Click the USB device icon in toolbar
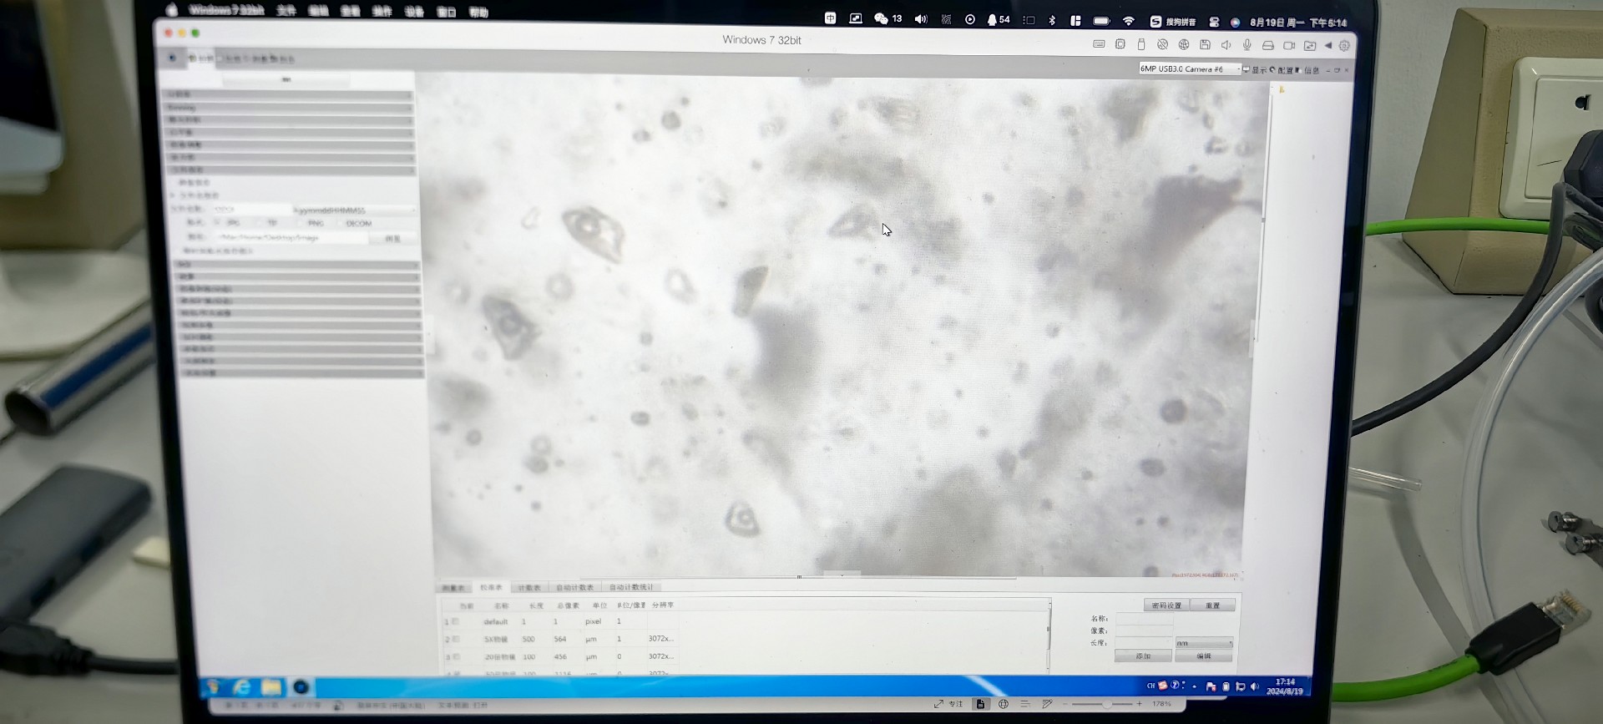This screenshot has width=1603, height=724. pyautogui.click(x=1141, y=44)
